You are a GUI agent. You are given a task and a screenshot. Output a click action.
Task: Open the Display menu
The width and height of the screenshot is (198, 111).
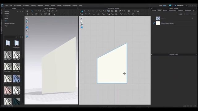click(59, 6)
